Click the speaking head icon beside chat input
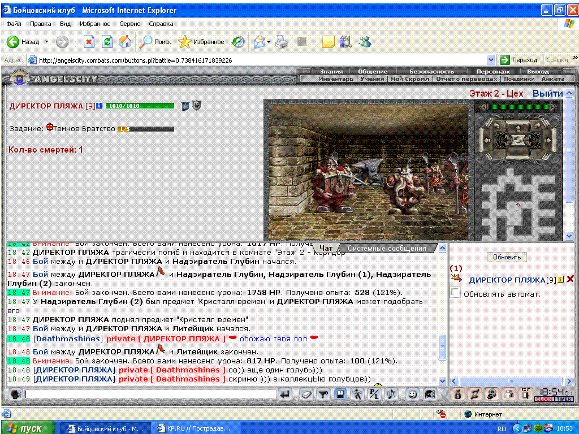 tap(15, 394)
